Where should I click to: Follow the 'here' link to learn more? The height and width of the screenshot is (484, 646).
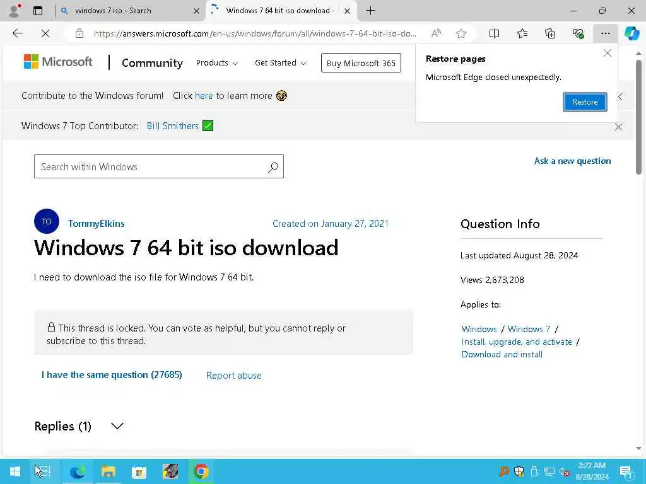click(204, 96)
